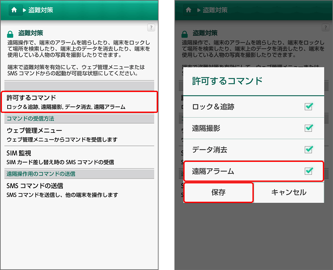Click the breadcrumb arrow next to the right home icon
This screenshot has width=333, height=270.
pyautogui.click(x=199, y=10)
